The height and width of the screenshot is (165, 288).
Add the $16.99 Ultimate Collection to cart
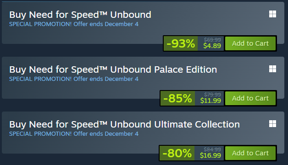click(x=250, y=153)
